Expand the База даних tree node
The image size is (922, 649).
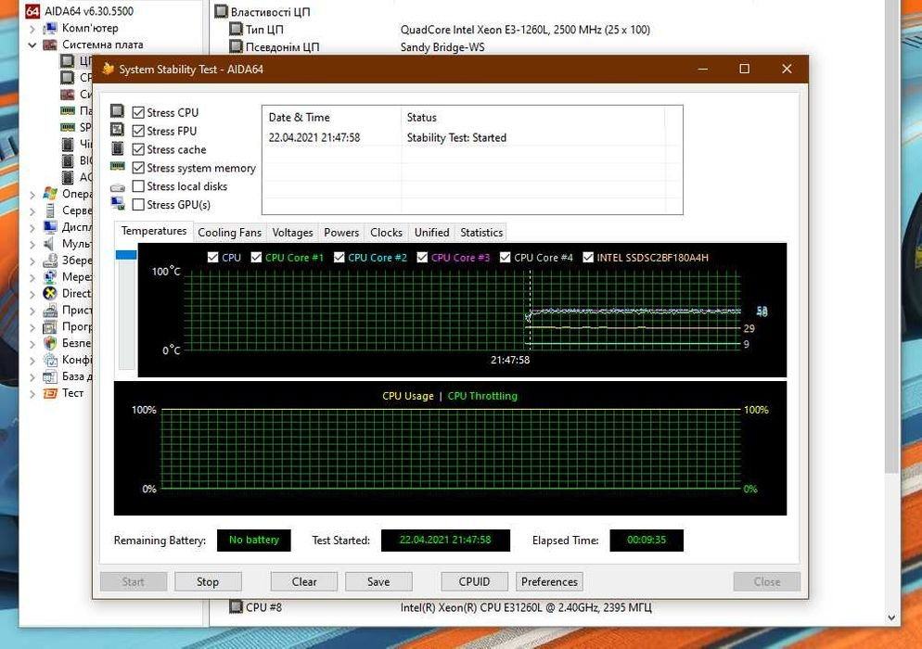coord(32,376)
